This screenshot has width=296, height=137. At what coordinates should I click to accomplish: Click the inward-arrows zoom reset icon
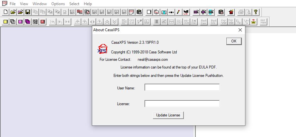tap(67, 22)
